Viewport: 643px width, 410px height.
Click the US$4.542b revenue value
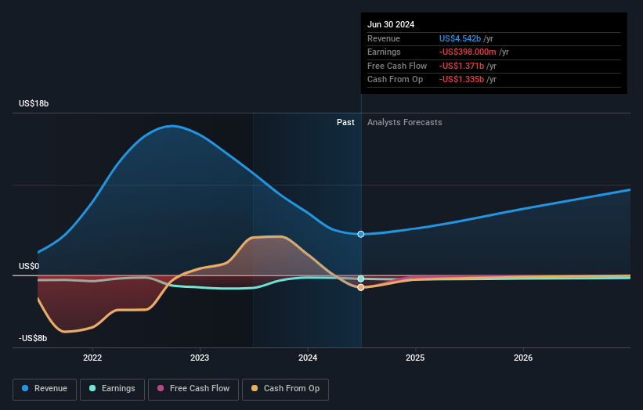click(460, 38)
